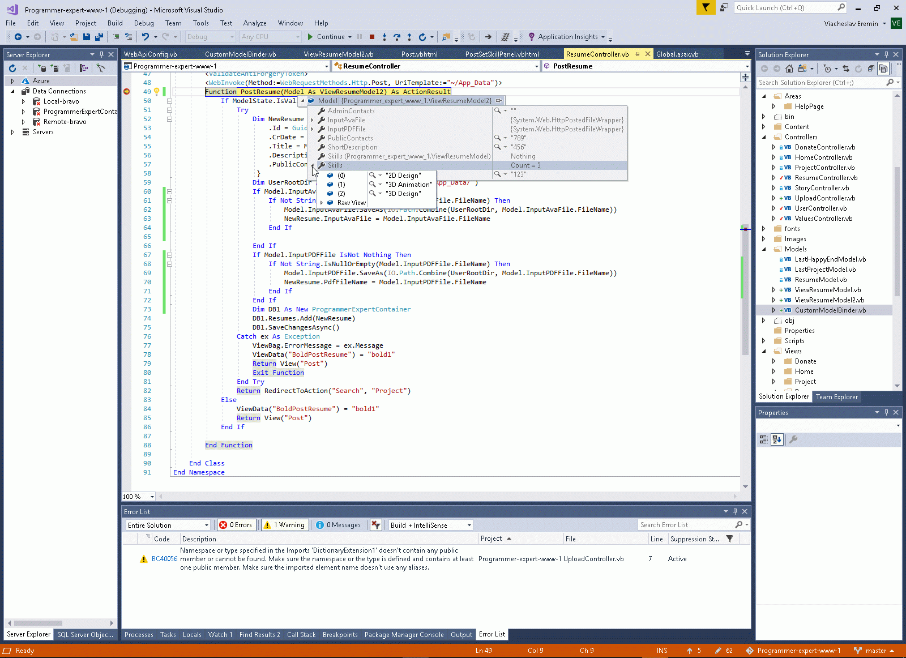906x658 pixels.
Task: Open the Entire Solution scope dropdown
Action: [168, 525]
